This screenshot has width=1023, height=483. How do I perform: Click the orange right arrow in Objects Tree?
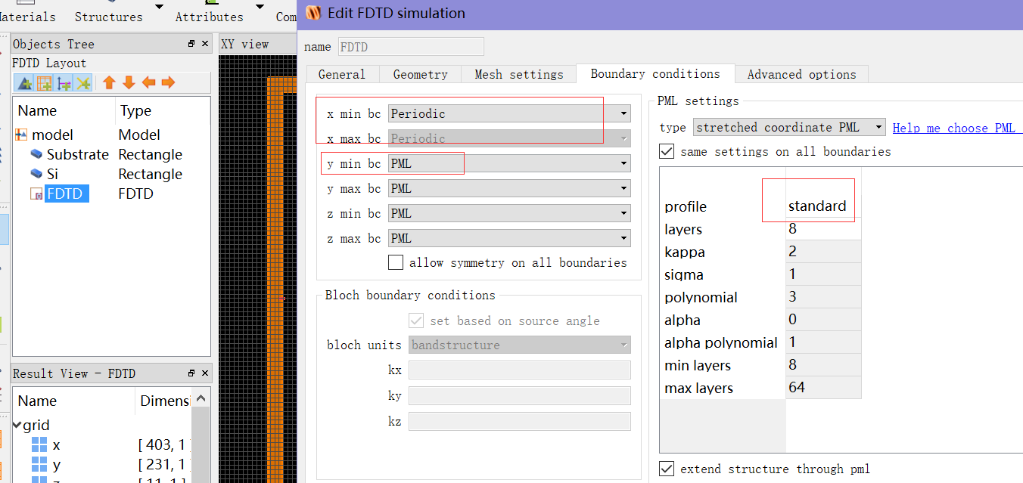tap(167, 82)
